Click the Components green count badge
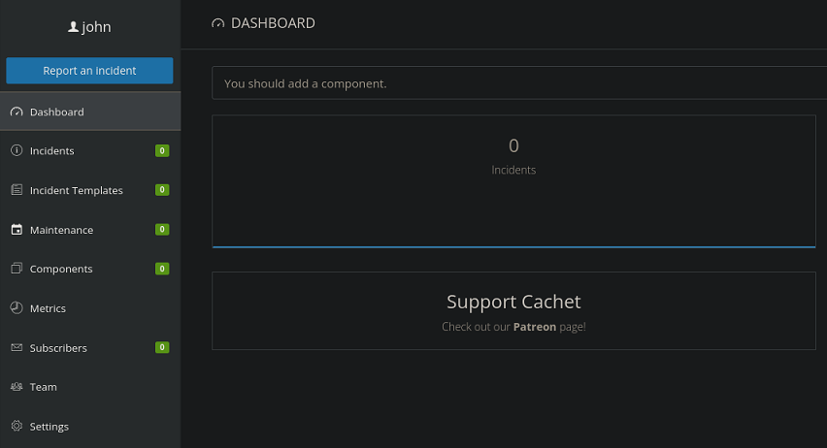Viewport: 827px width, 448px height. 162,269
